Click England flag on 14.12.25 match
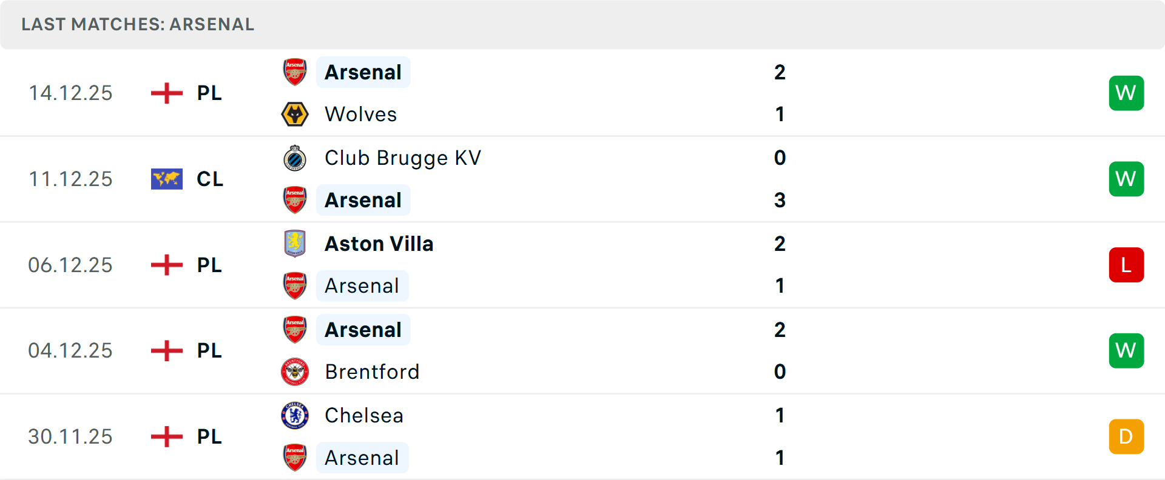The image size is (1165, 480). 167,93
